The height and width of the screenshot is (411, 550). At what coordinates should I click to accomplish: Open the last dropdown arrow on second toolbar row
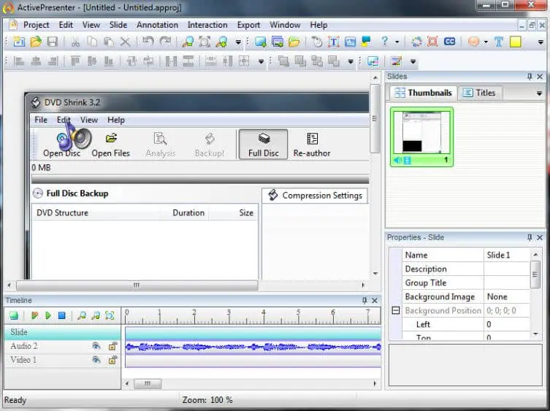(x=413, y=62)
